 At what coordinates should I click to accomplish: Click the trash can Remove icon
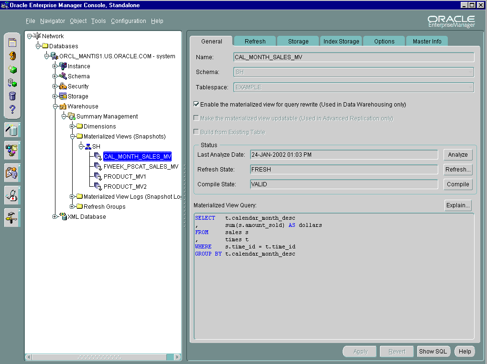(12, 96)
